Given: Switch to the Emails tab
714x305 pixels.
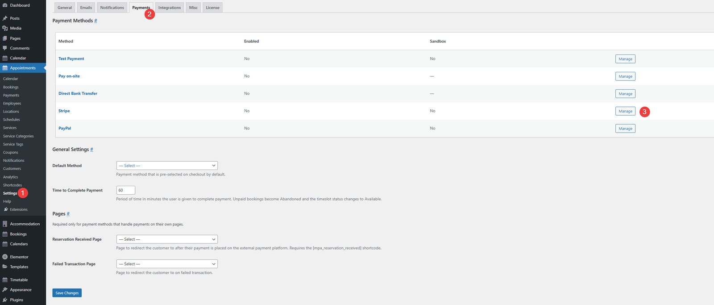Looking at the screenshot, I should 86,8.
